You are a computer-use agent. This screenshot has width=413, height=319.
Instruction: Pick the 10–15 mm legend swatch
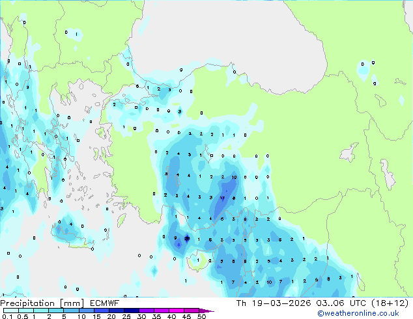[86, 311]
